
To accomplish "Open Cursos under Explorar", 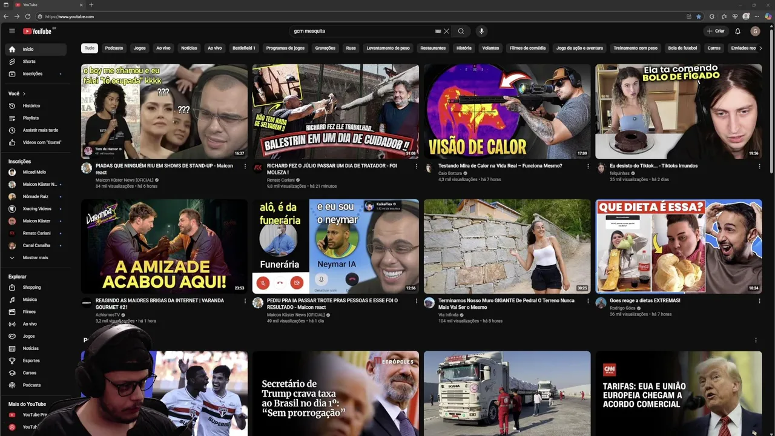I will pos(36,373).
